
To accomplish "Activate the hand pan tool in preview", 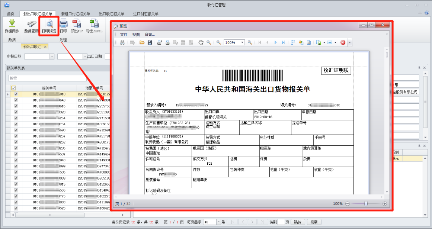I will (x=201, y=42).
